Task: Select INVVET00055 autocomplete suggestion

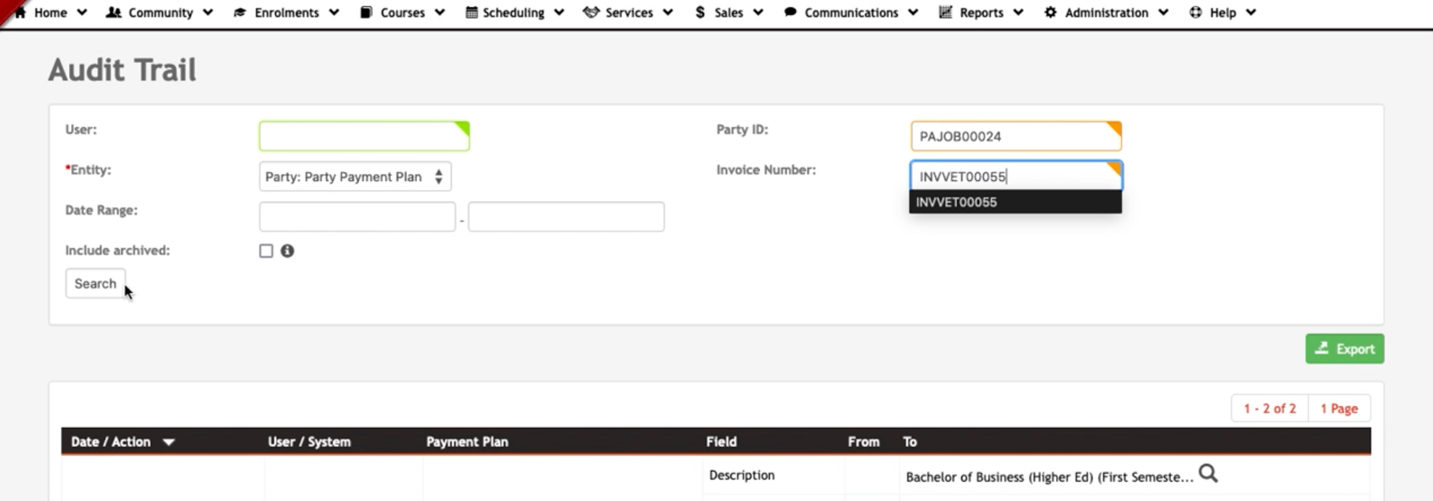Action: click(x=1015, y=202)
